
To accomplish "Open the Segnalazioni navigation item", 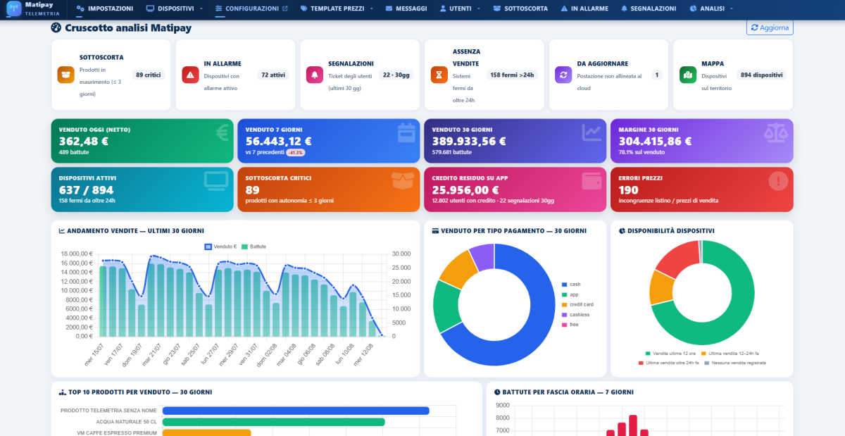I will (x=649, y=8).
